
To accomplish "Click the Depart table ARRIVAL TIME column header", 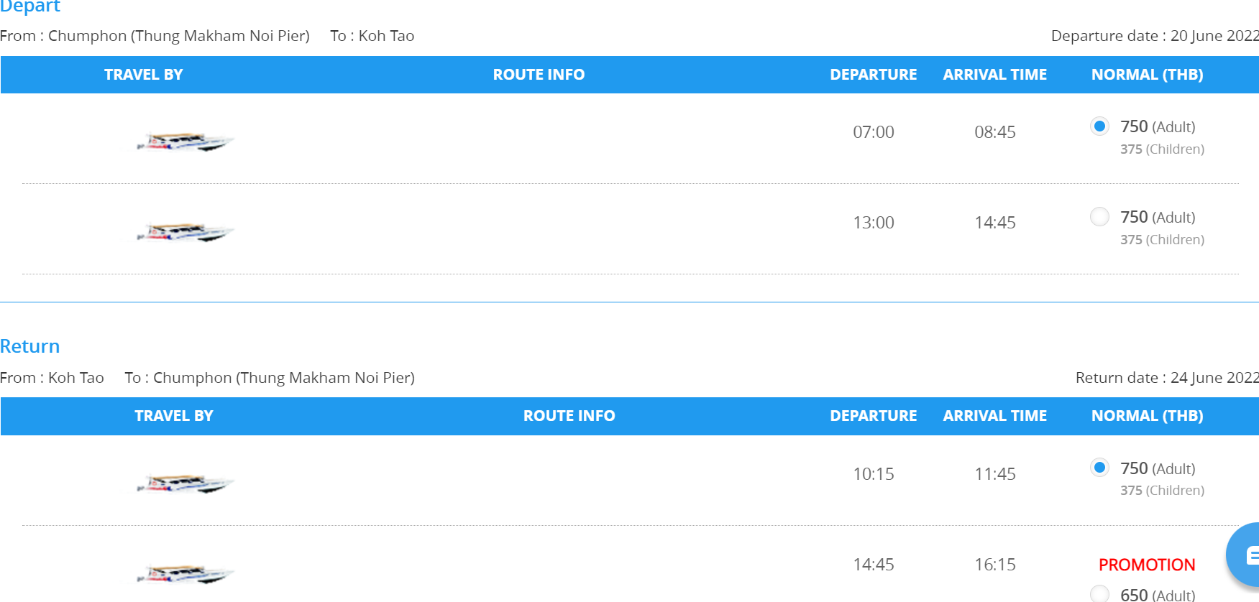I will tap(994, 75).
